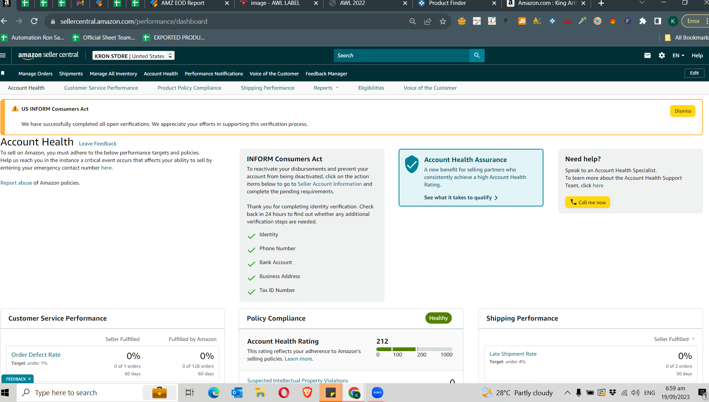Click the Account Health Rating progress bar
This screenshot has height=402, width=709.
tap(414, 349)
